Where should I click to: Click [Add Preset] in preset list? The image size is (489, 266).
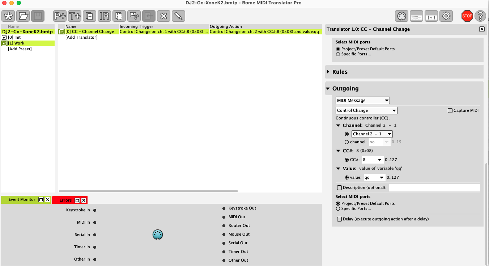coord(20,49)
